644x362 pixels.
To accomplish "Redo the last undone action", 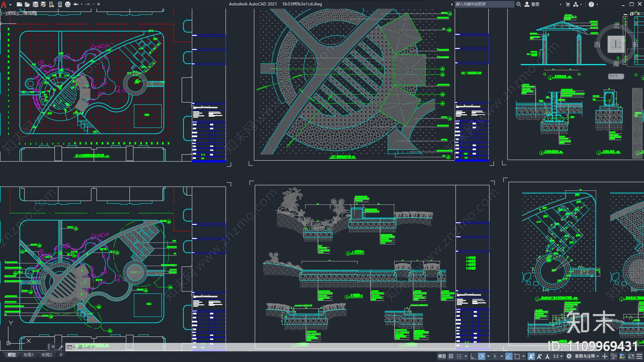I will pos(88,4).
